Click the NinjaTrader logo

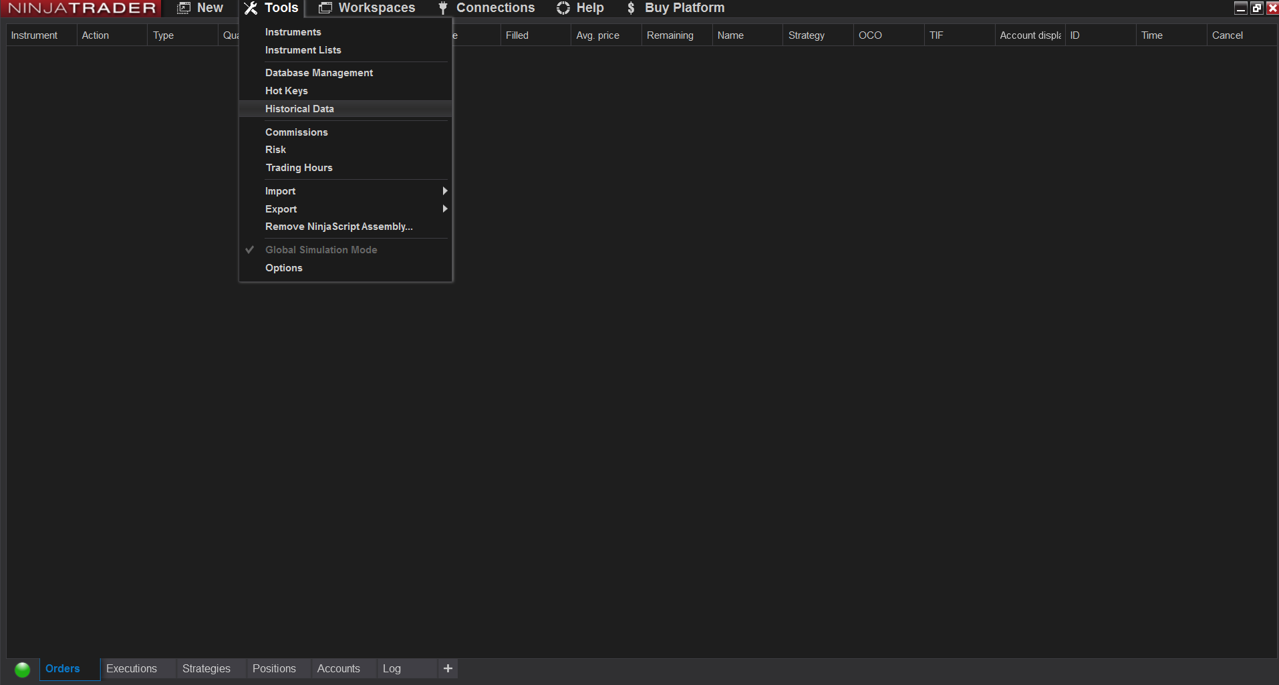point(81,8)
